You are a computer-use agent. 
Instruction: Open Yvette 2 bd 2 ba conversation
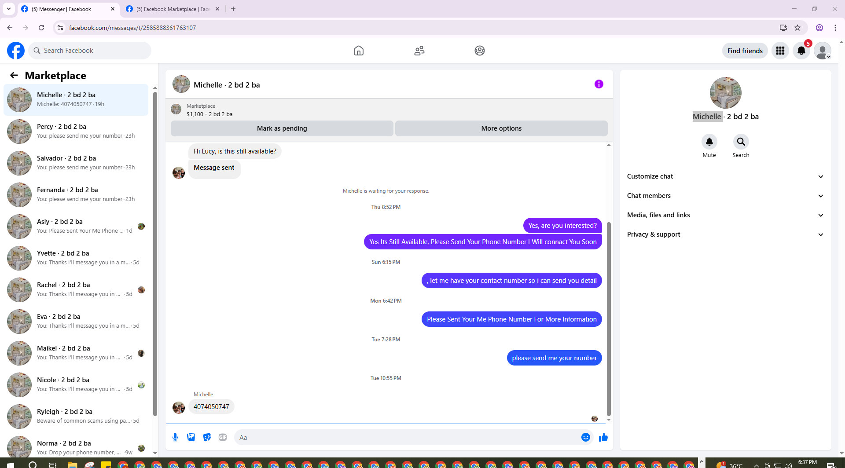(76, 258)
